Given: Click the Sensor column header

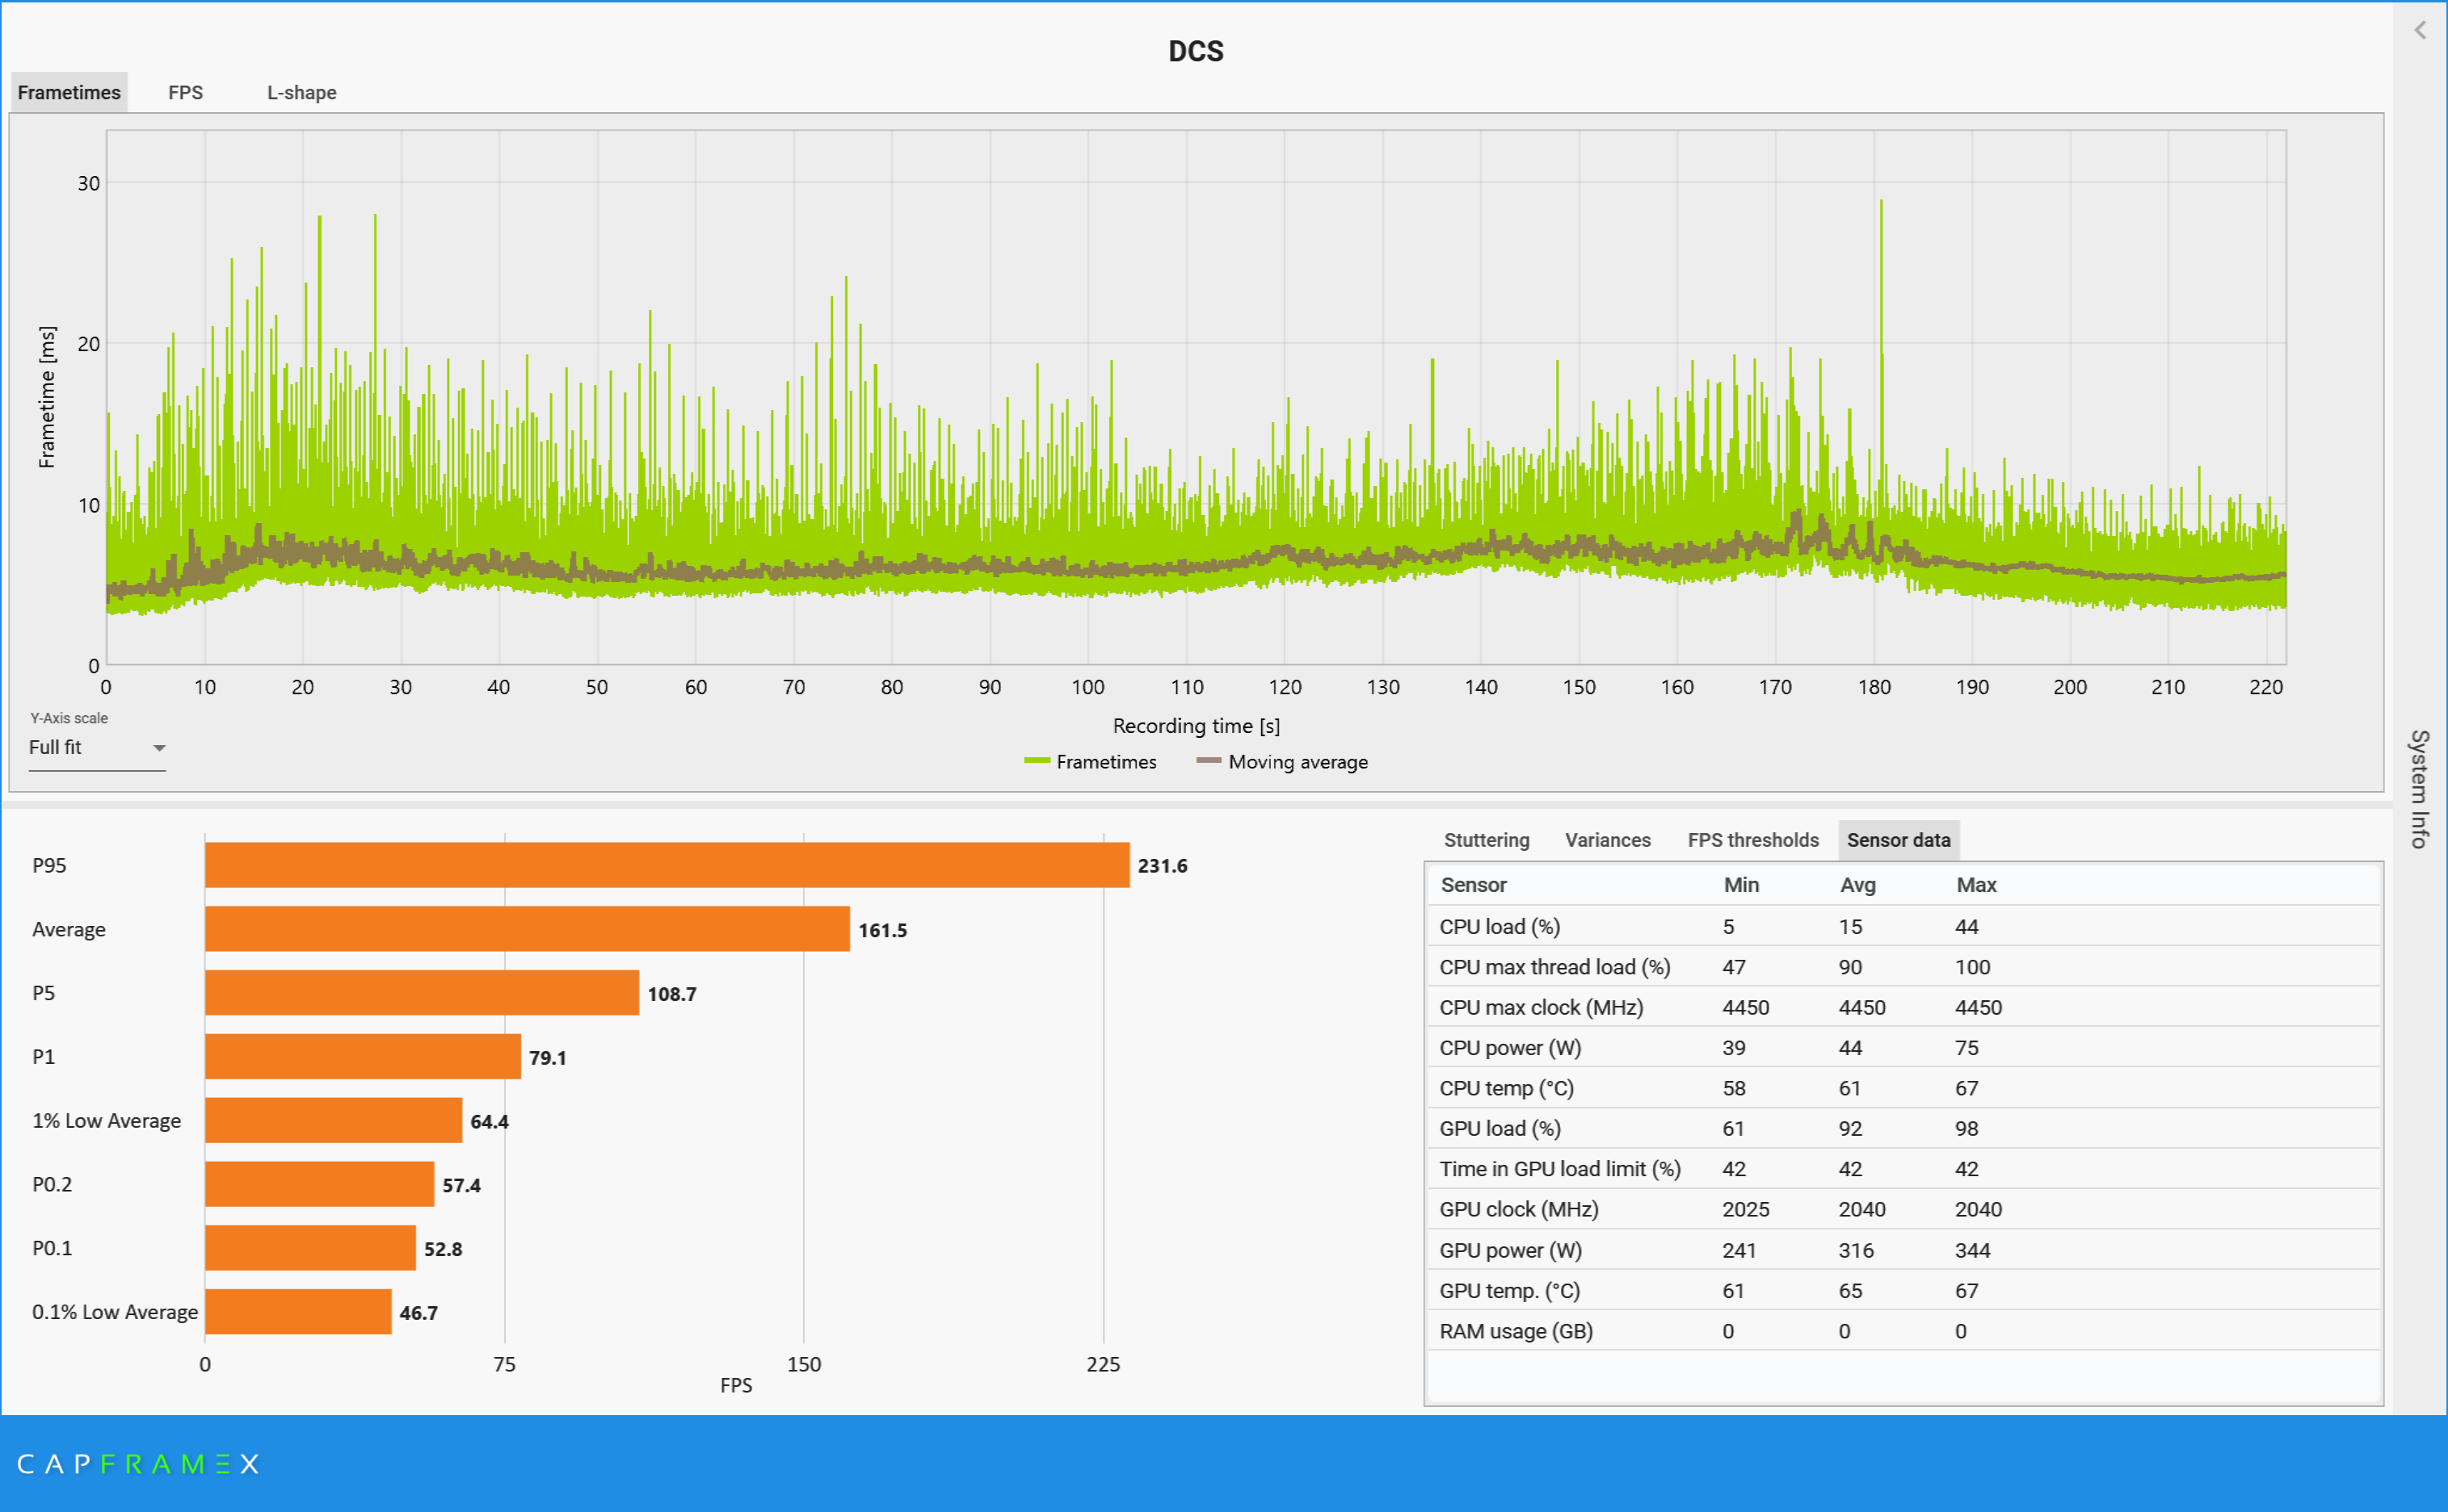Looking at the screenshot, I should pyautogui.click(x=1473, y=885).
